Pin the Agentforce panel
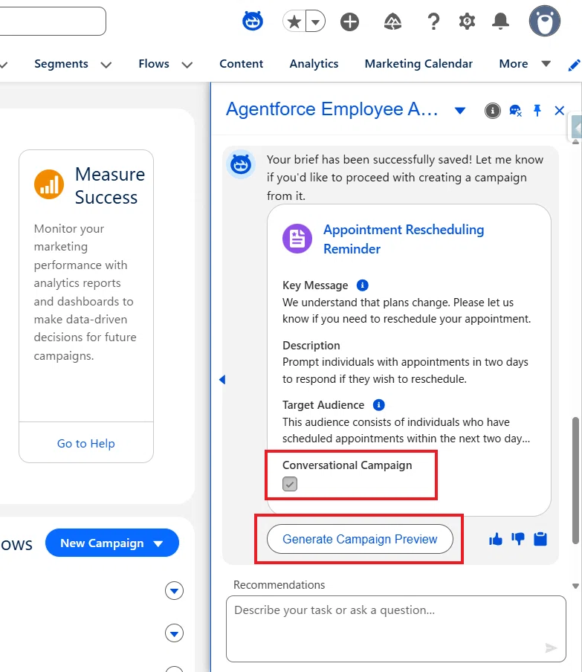The width and height of the screenshot is (582, 672). [x=537, y=111]
